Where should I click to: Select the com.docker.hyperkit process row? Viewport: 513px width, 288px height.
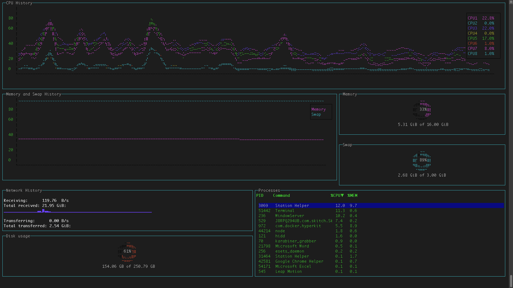click(x=298, y=226)
